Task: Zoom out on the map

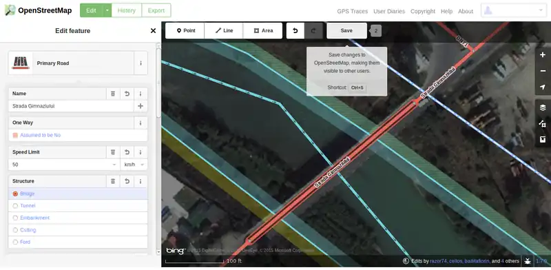Action: pos(543,71)
